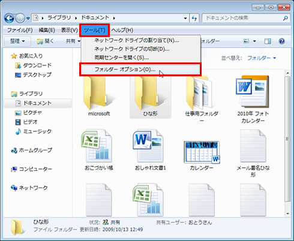
Task: Toggle the preview pane icon
Action: pos(268,41)
